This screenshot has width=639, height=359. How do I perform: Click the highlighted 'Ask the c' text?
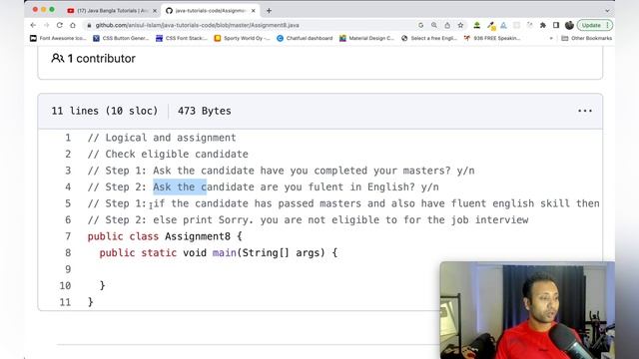pyautogui.click(x=180, y=187)
